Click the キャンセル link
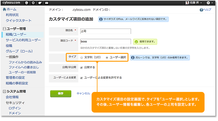 pyautogui.click(x=83, y=93)
